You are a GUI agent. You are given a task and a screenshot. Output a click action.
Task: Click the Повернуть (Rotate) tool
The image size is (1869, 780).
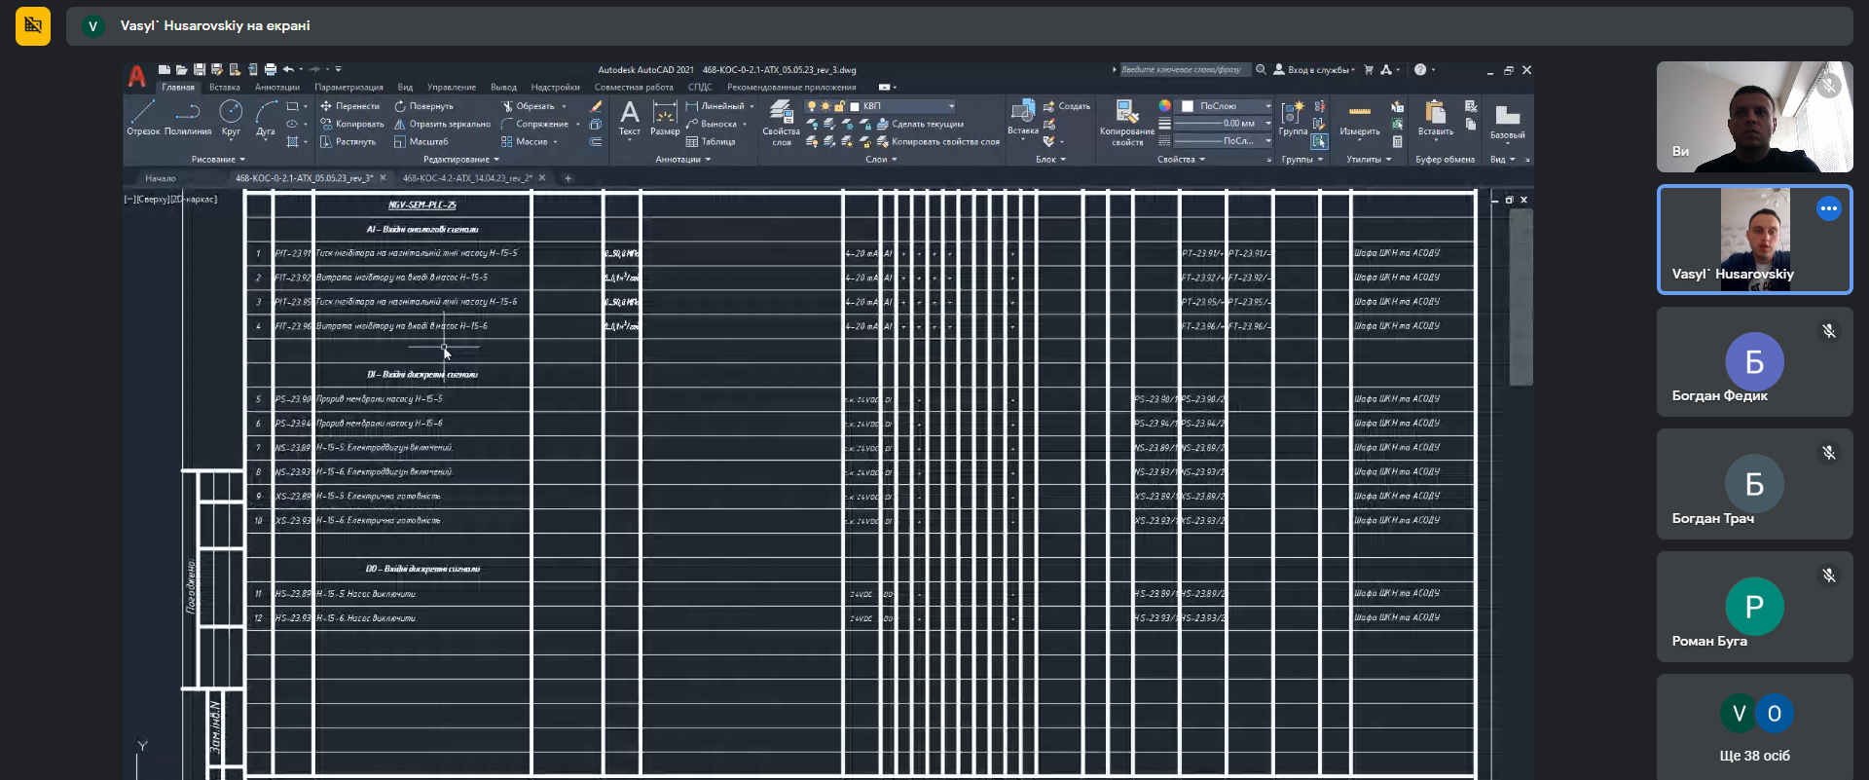423,106
